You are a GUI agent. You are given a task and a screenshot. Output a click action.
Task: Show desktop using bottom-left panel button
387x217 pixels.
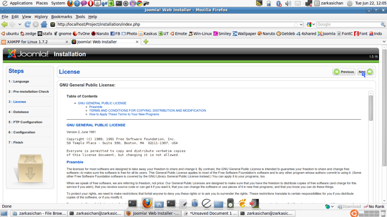point(4,213)
